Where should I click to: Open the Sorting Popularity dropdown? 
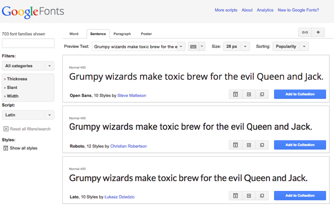pos(290,46)
